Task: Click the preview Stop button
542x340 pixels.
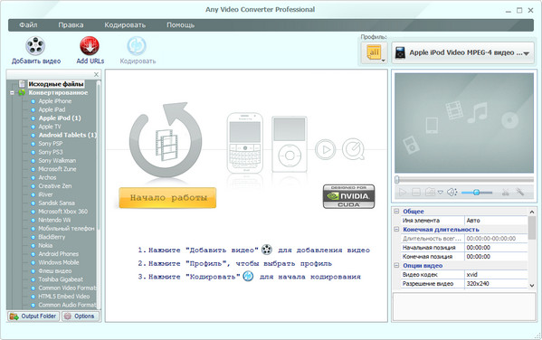Action: click(416, 192)
